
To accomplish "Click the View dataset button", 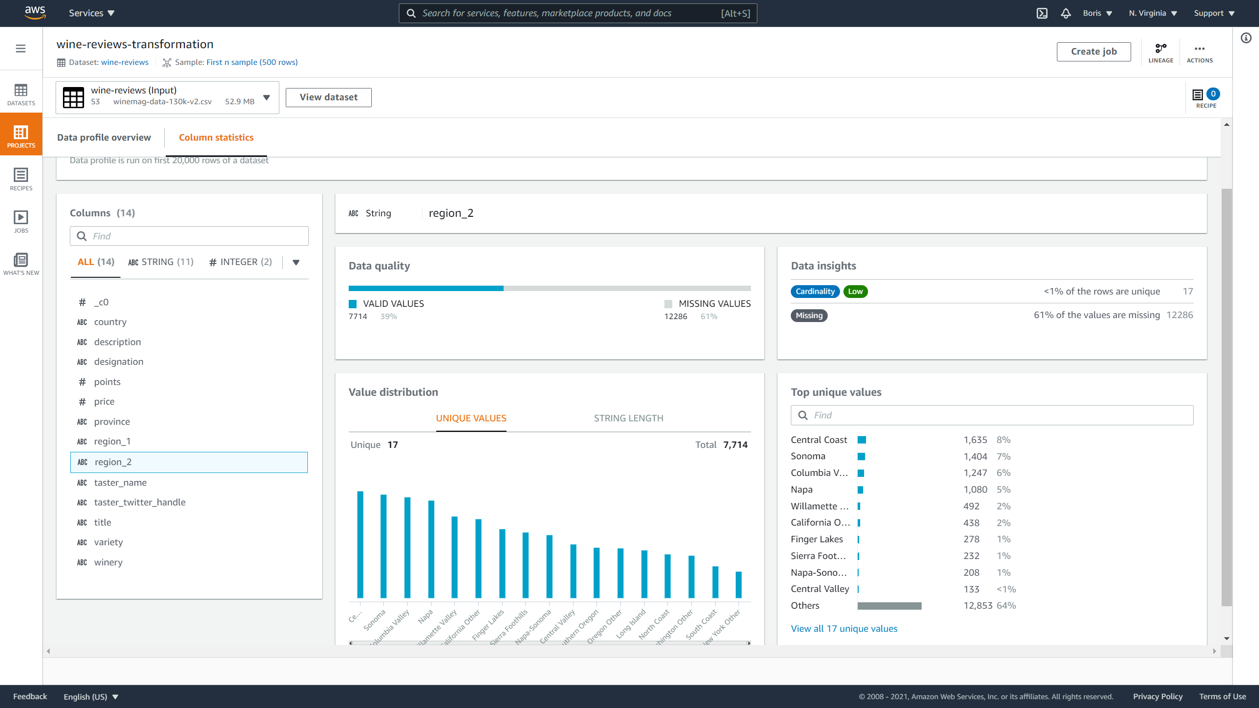I will pos(329,97).
